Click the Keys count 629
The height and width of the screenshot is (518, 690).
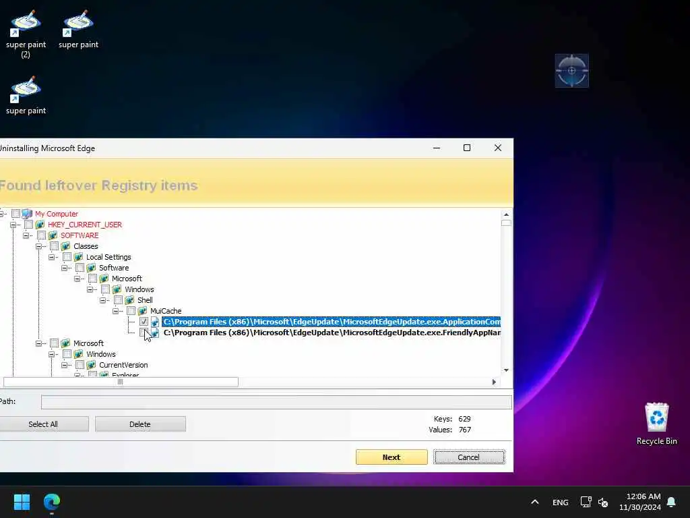[x=464, y=419]
